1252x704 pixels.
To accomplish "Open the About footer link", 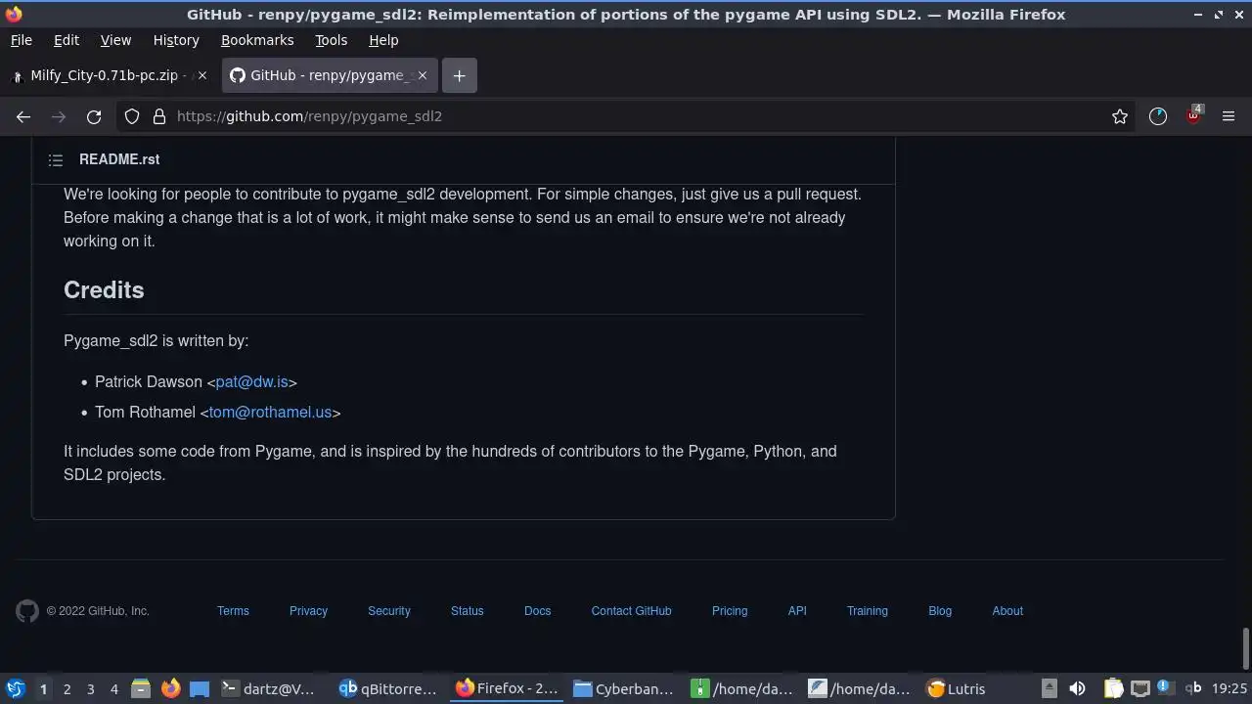I will pyautogui.click(x=1007, y=611).
